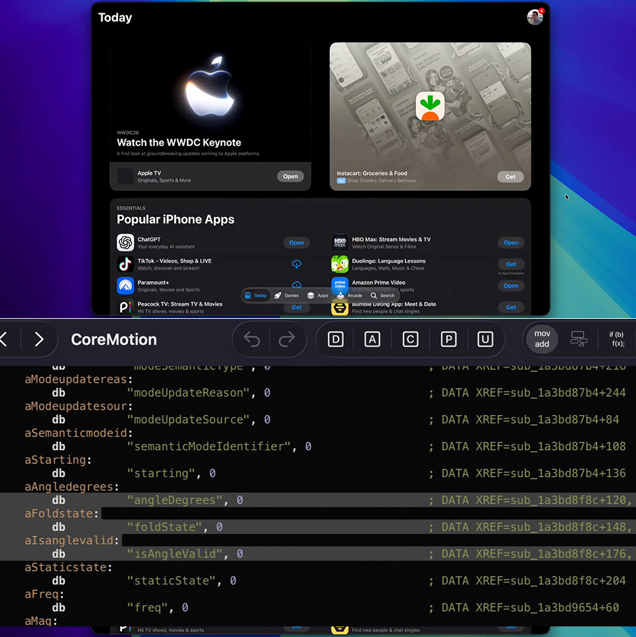Image resolution: width=636 pixels, height=637 pixels.
Task: Select the aModeupdatesour label
Action: 78,406
